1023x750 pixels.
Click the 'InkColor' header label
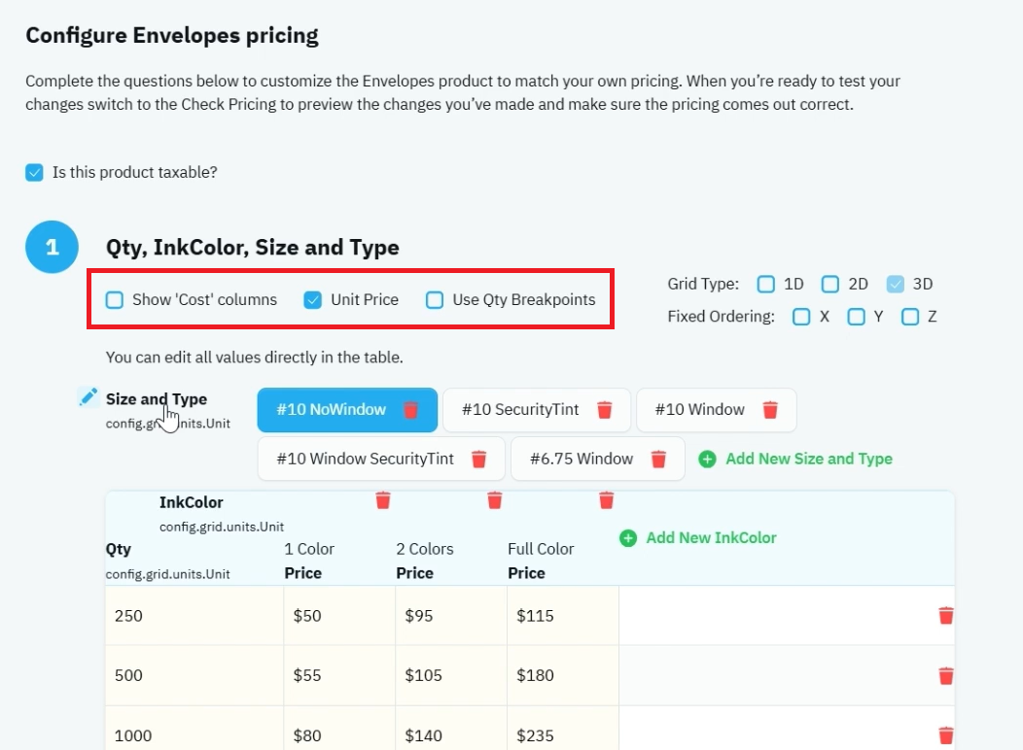[192, 502]
